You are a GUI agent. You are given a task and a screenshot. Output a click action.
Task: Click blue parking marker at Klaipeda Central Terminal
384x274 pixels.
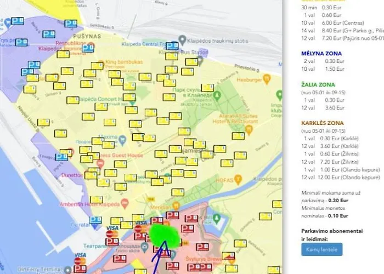173,46
